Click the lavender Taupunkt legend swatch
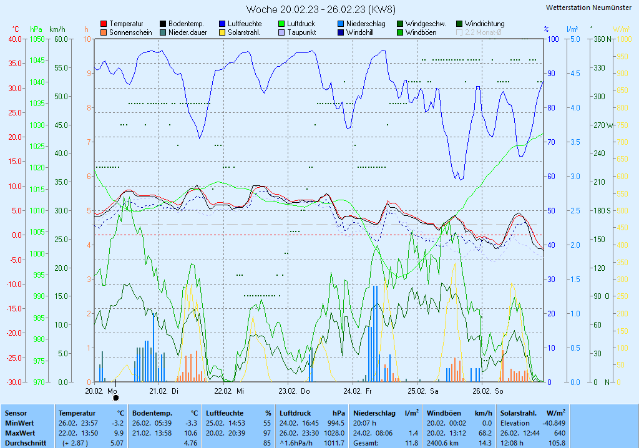The image size is (639, 448). [x=281, y=32]
